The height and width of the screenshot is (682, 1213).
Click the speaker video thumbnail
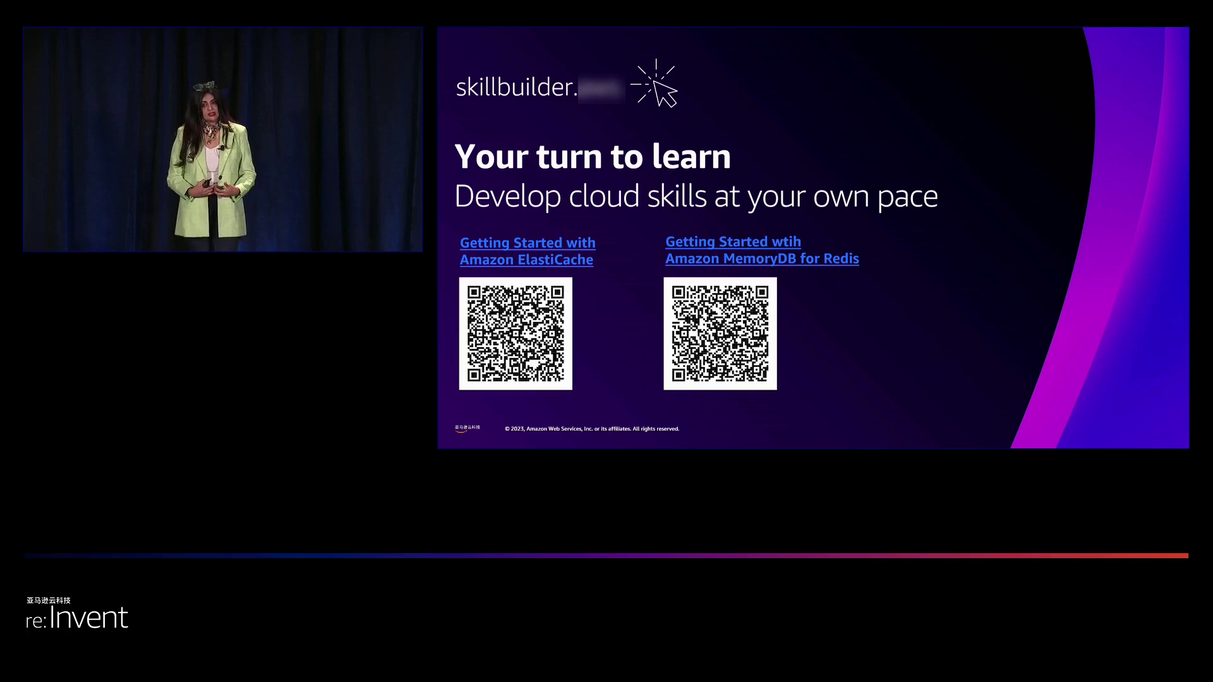[223, 140]
